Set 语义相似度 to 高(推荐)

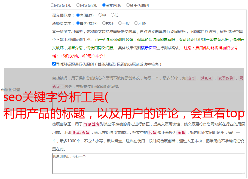coord(78,15)
